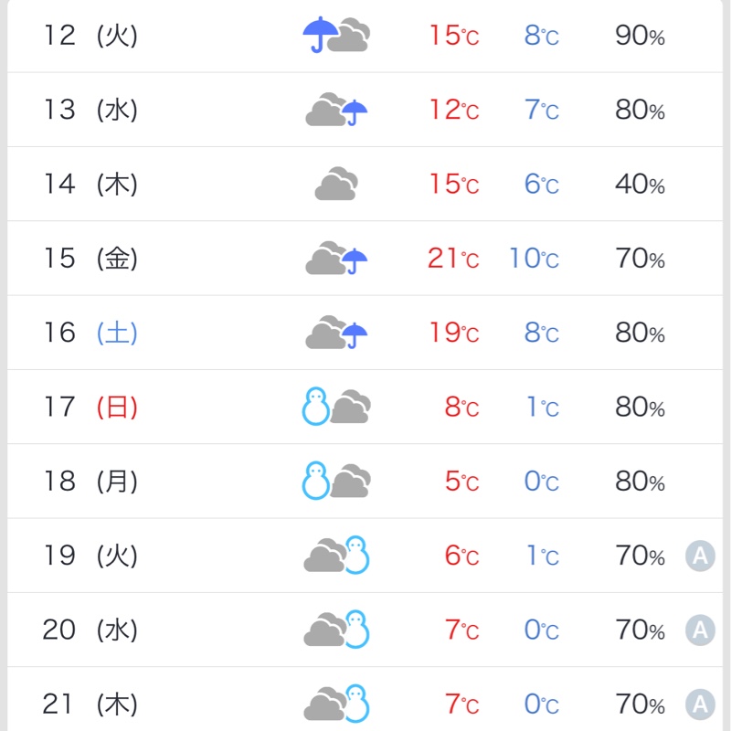Click the snowman-cloud icon for 17 (日)
The image size is (731, 731).
pyautogui.click(x=336, y=406)
